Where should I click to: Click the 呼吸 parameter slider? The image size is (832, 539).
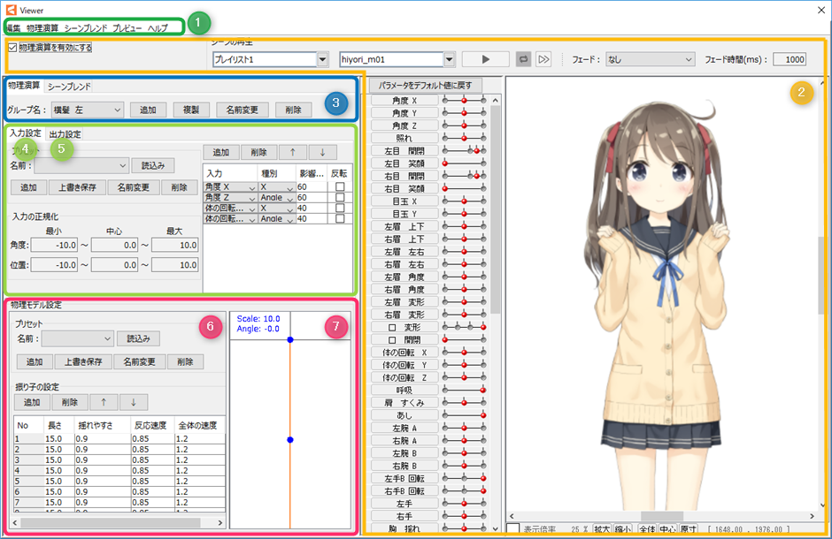pyautogui.click(x=465, y=391)
